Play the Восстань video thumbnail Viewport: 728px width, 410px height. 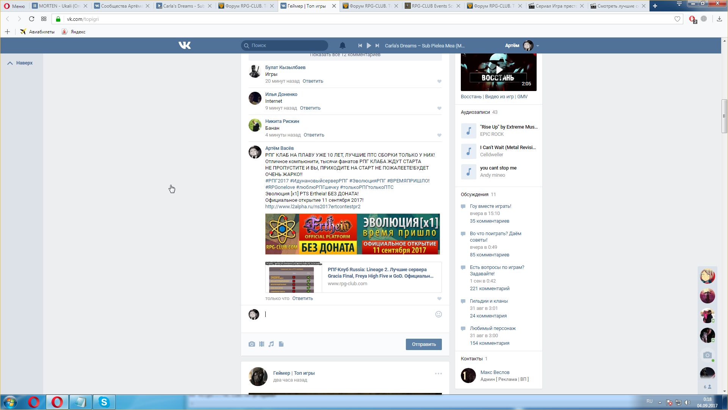(498, 72)
